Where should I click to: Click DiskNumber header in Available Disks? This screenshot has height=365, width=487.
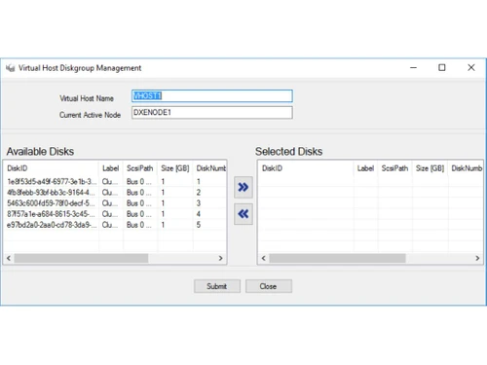209,168
